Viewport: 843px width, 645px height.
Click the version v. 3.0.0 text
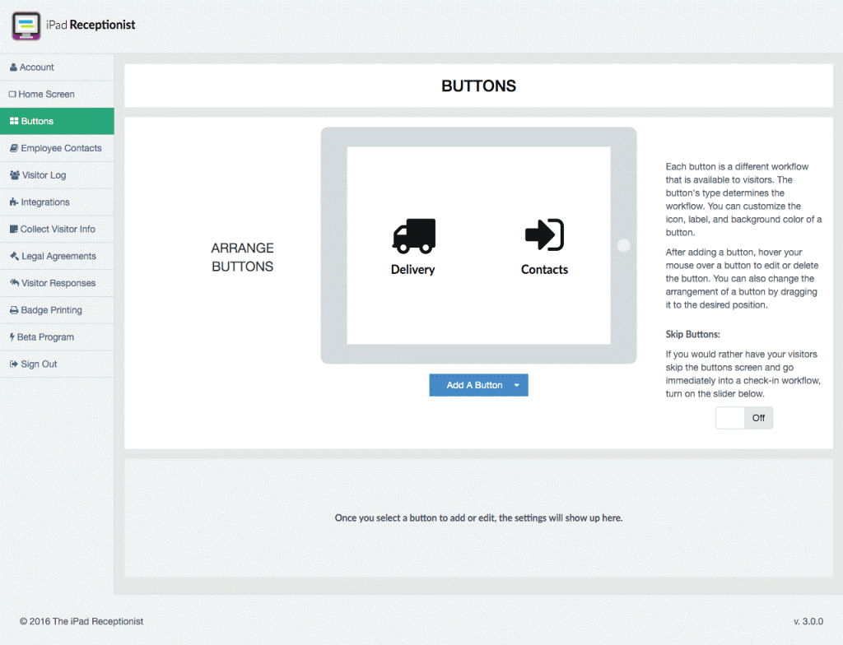coord(808,621)
